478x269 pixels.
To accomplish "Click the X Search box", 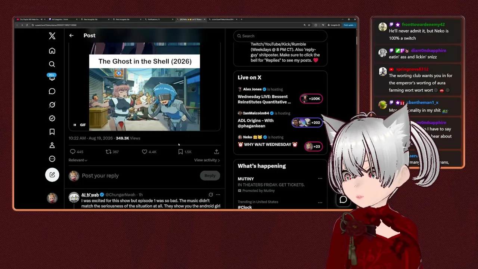I will (280, 36).
